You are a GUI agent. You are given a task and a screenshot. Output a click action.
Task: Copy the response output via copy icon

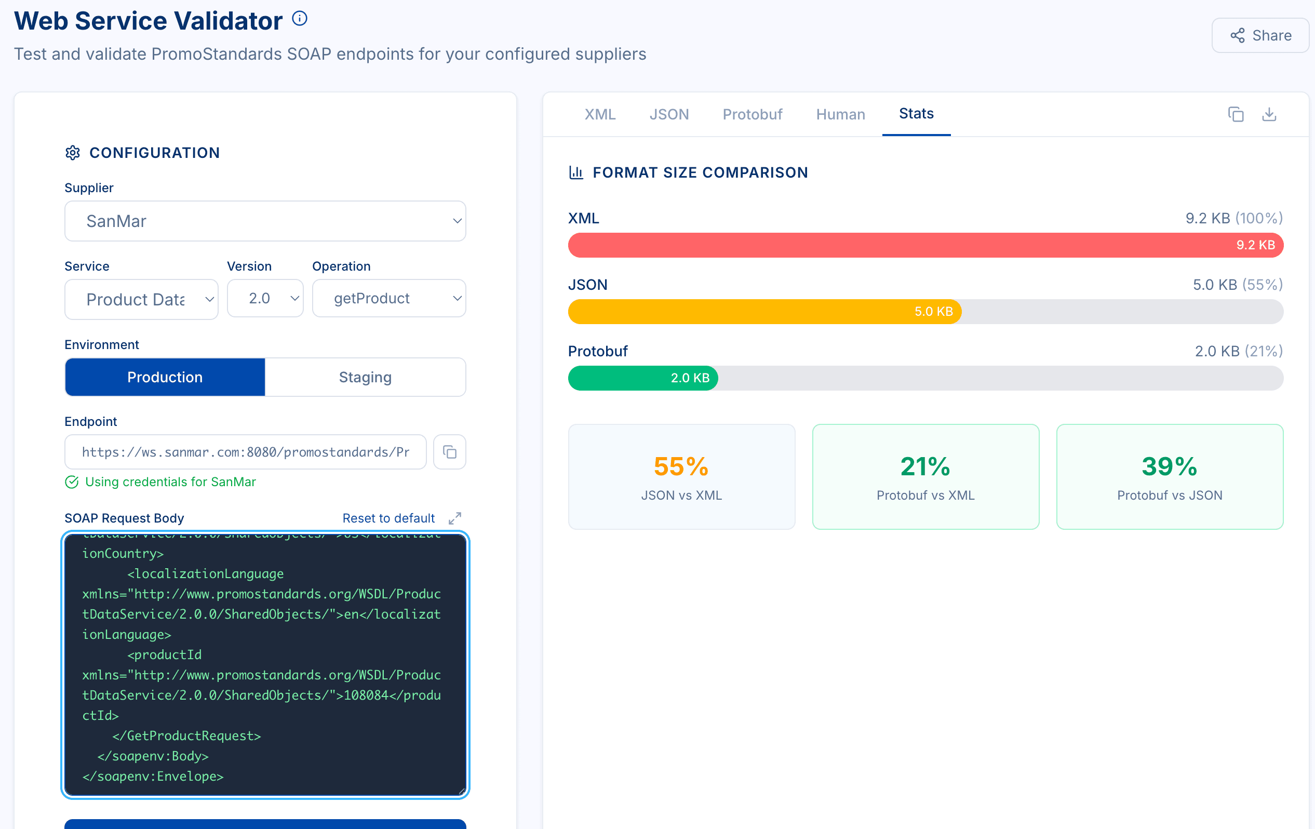point(1236,115)
